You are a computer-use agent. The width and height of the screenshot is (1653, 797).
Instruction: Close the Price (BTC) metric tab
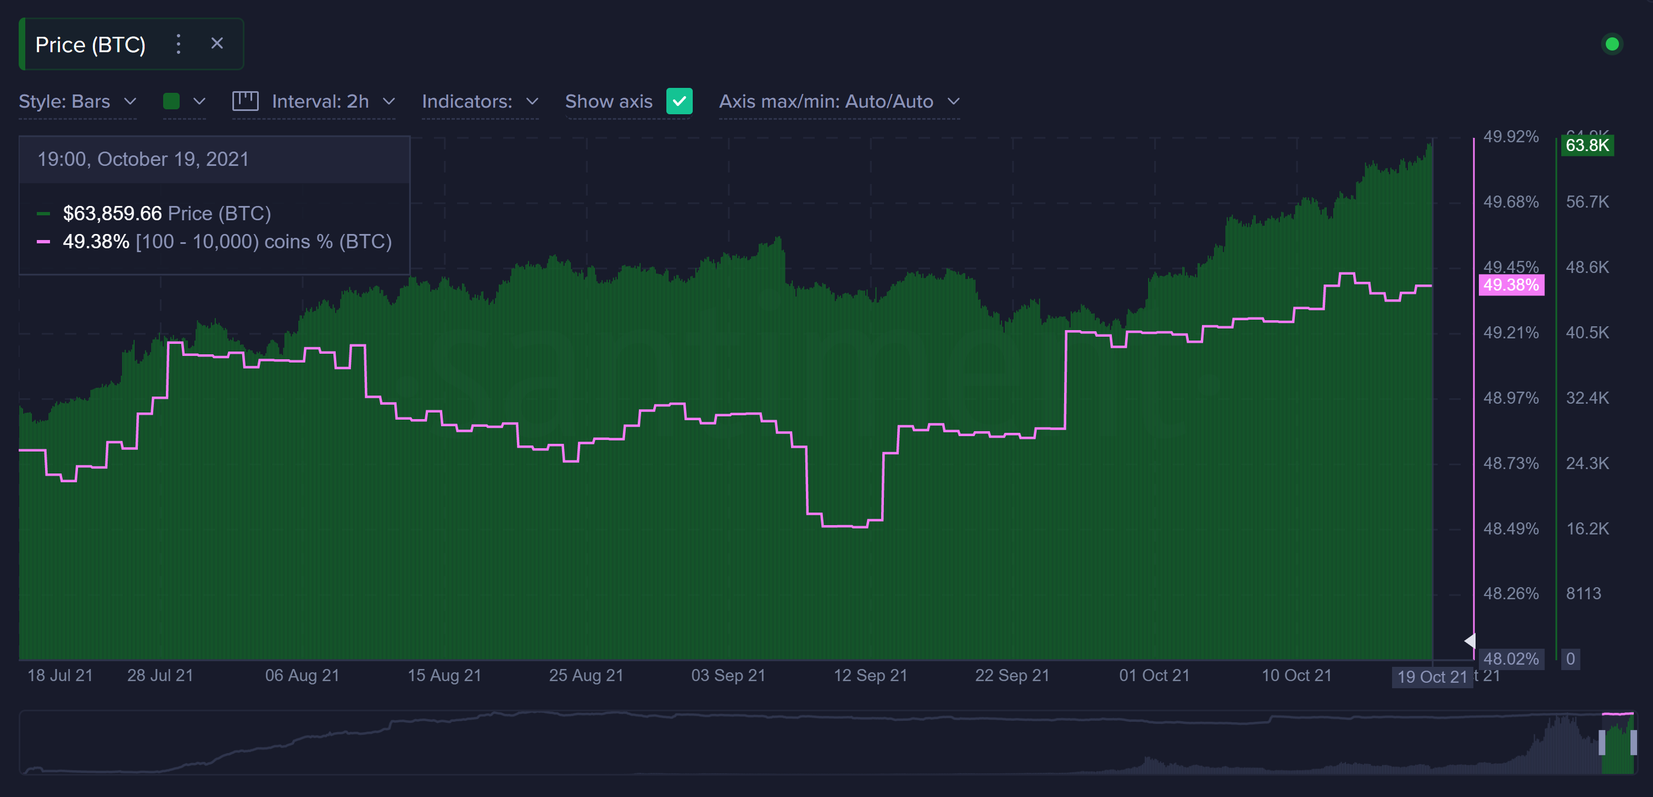click(217, 43)
